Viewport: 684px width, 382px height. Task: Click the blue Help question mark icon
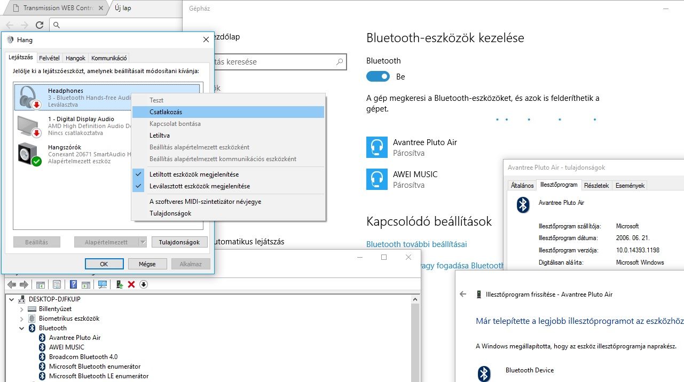[x=74, y=285]
